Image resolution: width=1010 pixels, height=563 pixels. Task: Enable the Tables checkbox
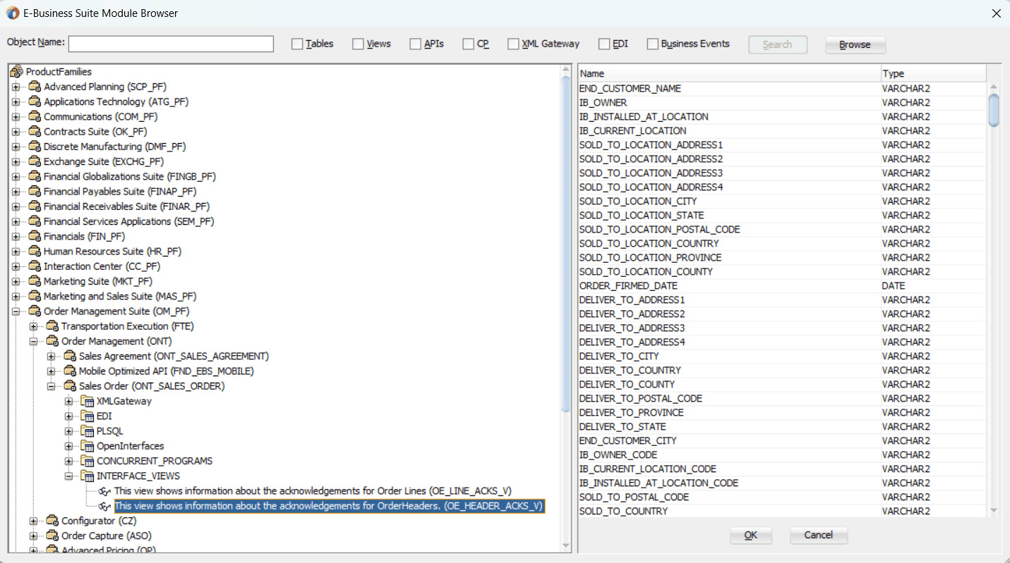[297, 44]
